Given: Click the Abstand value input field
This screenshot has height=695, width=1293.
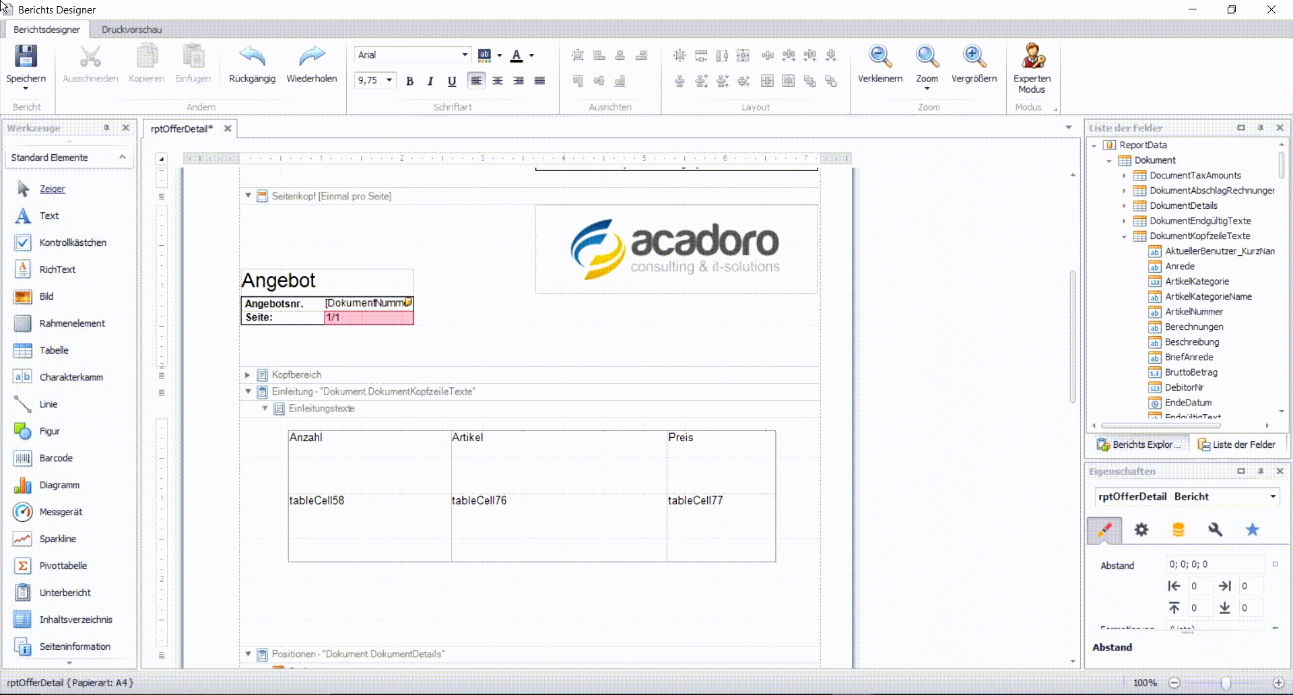Looking at the screenshot, I should pos(1215,564).
